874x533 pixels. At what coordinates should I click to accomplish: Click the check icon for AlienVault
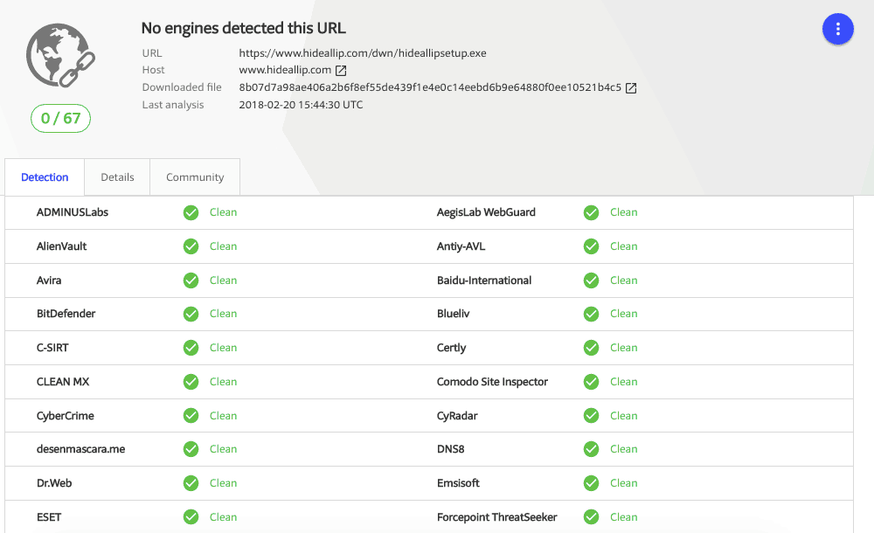191,246
